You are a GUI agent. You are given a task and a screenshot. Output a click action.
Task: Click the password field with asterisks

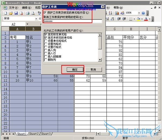[x=73, y=21]
